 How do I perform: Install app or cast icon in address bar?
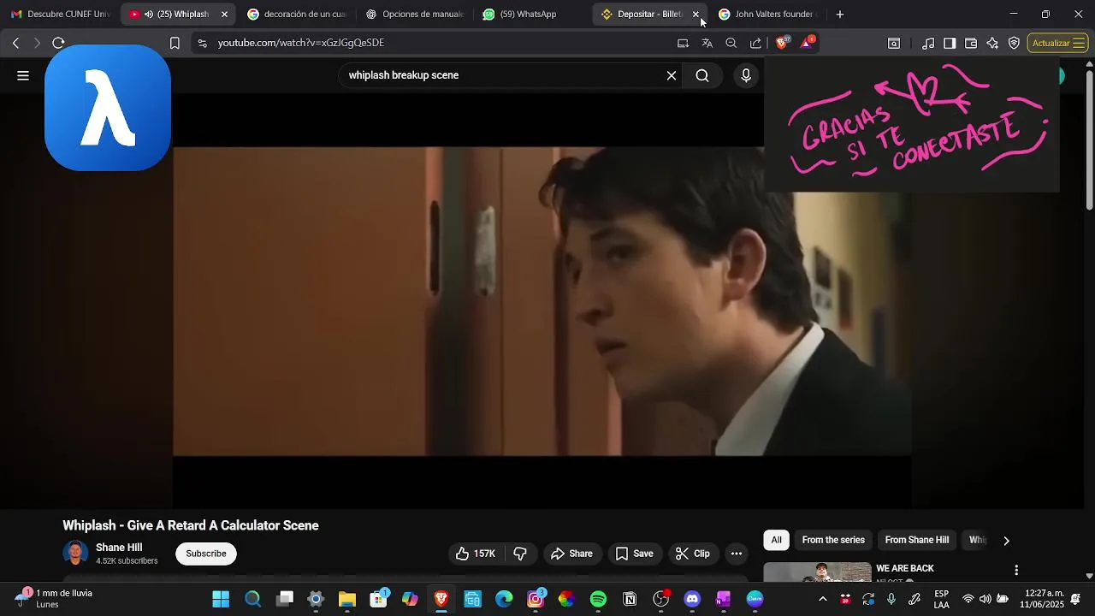683,43
